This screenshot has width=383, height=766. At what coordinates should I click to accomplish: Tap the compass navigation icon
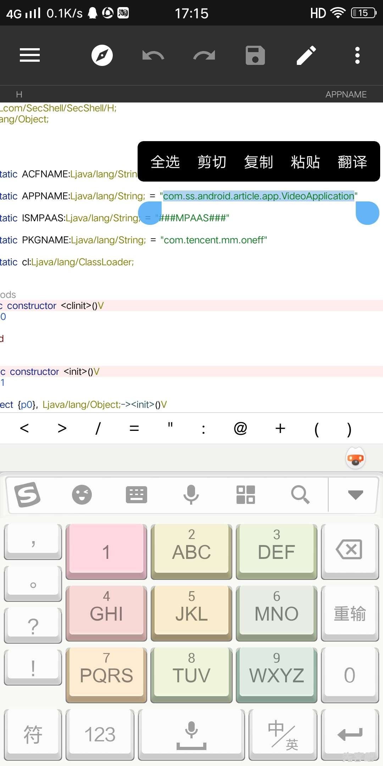pyautogui.click(x=102, y=55)
